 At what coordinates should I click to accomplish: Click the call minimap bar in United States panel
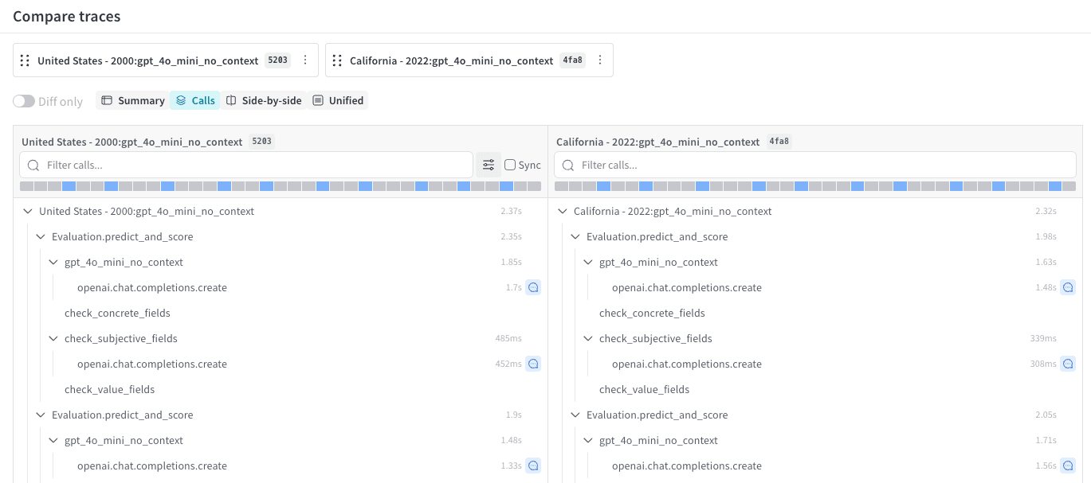tap(281, 186)
